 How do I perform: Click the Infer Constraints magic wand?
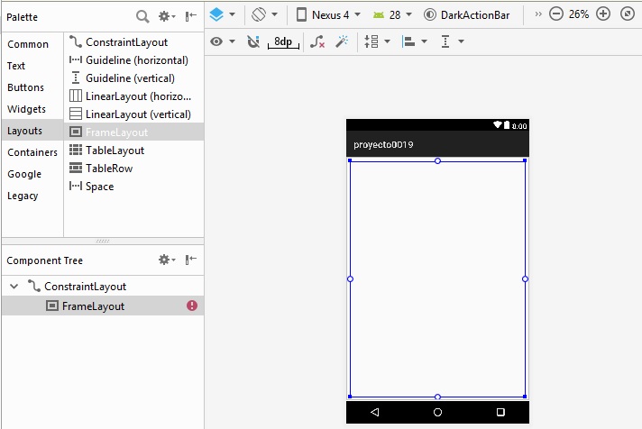click(342, 41)
